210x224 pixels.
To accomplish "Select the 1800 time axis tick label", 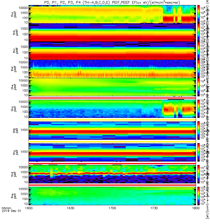I will (x=196, y=208).
